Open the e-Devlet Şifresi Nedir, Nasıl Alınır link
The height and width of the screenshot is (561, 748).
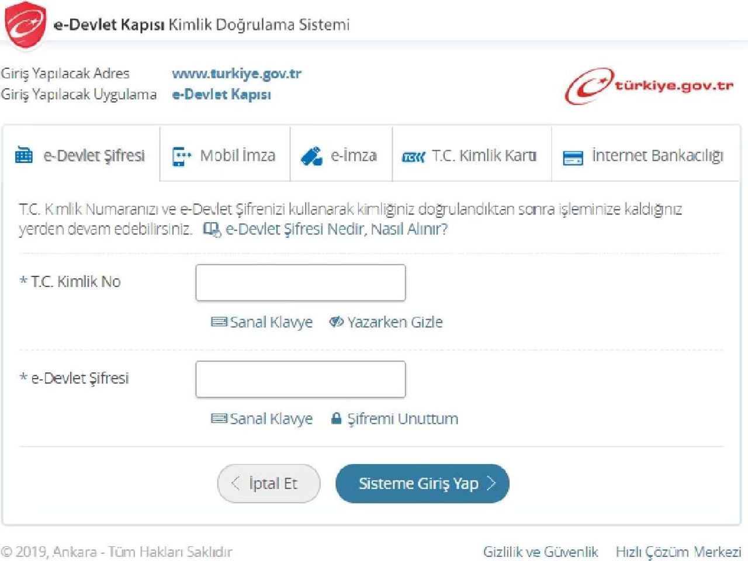pyautogui.click(x=326, y=229)
